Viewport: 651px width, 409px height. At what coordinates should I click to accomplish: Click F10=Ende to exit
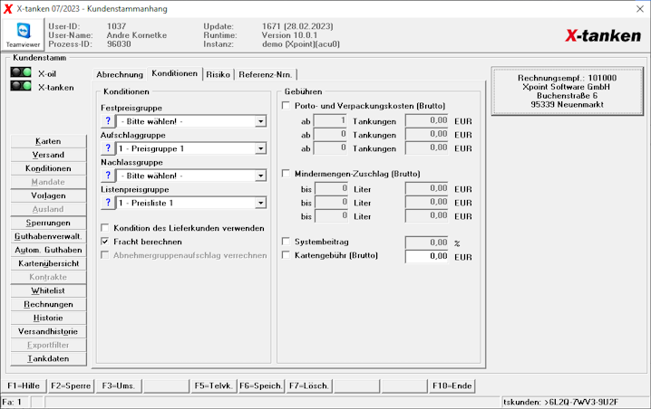click(x=452, y=385)
